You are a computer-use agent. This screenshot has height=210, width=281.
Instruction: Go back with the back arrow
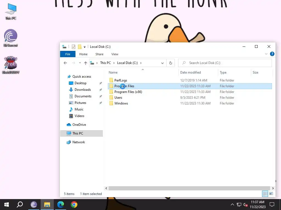coord(65,63)
